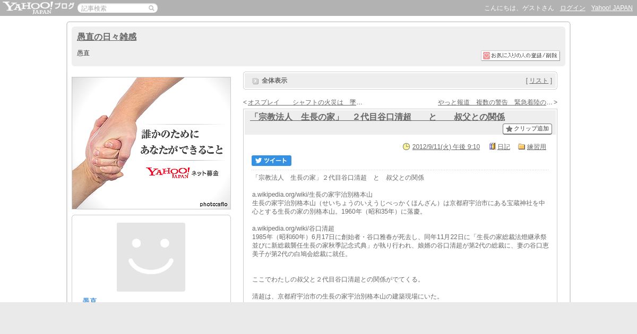This screenshot has width=637, height=334.
Task: Open date link 2012/9/11(火) 午後 9:10
Action: point(446,147)
